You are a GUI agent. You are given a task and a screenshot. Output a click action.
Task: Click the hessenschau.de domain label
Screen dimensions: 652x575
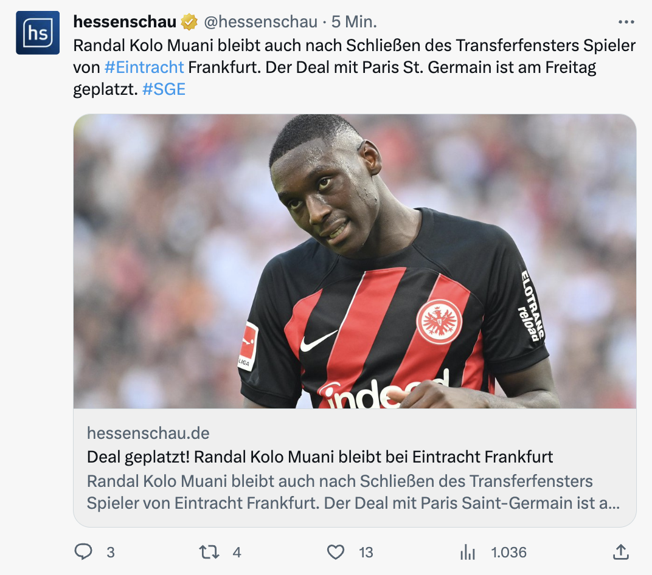pos(148,433)
